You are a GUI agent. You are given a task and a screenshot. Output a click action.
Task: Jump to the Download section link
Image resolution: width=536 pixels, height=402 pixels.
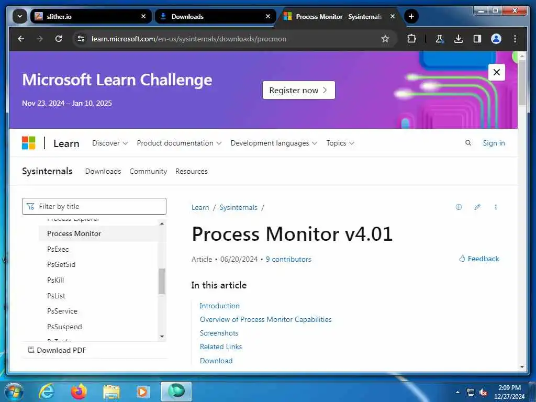pos(216,361)
